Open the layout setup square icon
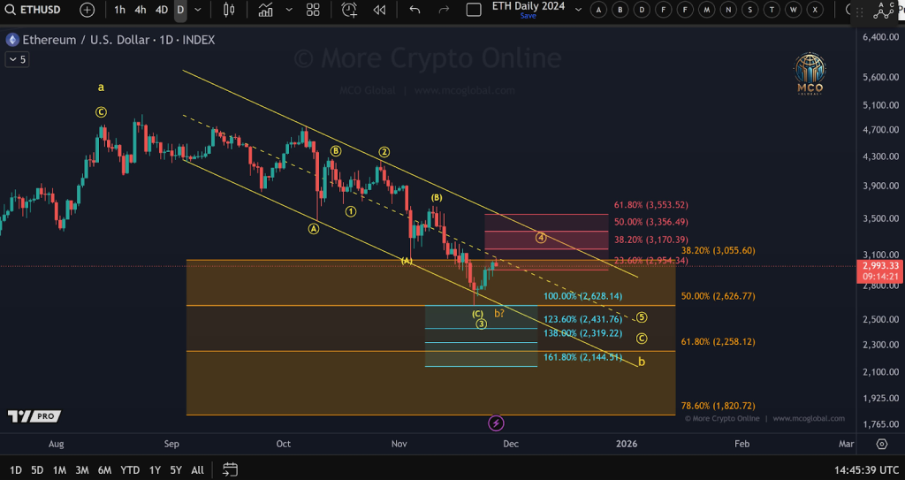This screenshot has height=480, width=905. coord(474,10)
